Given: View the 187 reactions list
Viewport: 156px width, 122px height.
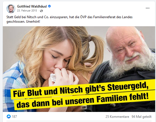Looking at the screenshot, I should [14, 116].
